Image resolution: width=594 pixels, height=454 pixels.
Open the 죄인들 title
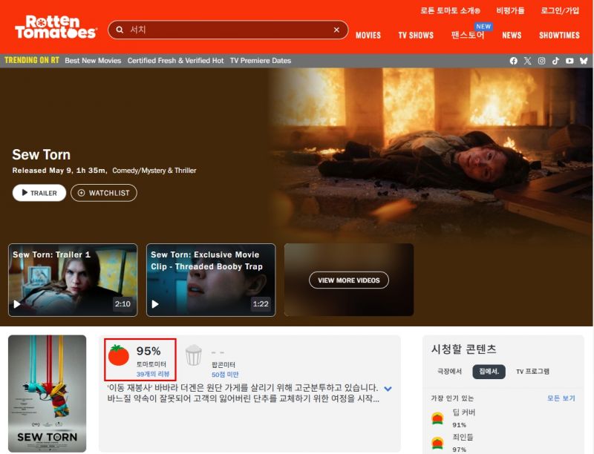pos(463,438)
